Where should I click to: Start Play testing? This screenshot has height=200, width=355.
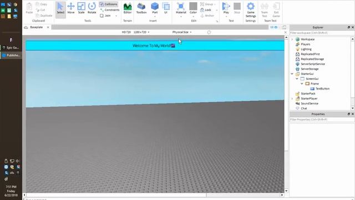pyautogui.click(x=226, y=8)
